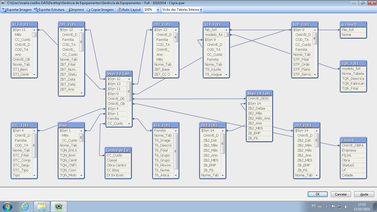
Task: Click ZB2_Mês_Ano field in $Syn 14 table
Action: click(259, 118)
